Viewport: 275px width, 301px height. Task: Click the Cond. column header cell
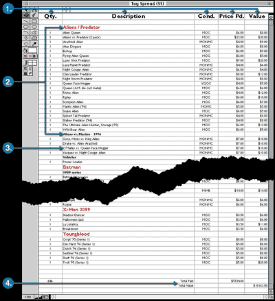(206, 16)
